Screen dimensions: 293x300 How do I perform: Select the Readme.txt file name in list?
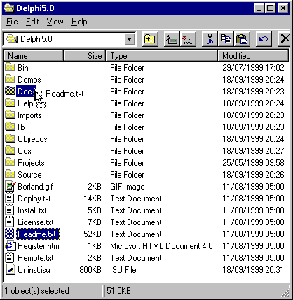(x=37, y=234)
